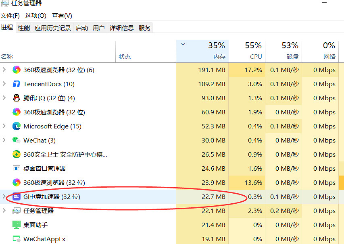Select the WeChat green icon

(x=16, y=141)
